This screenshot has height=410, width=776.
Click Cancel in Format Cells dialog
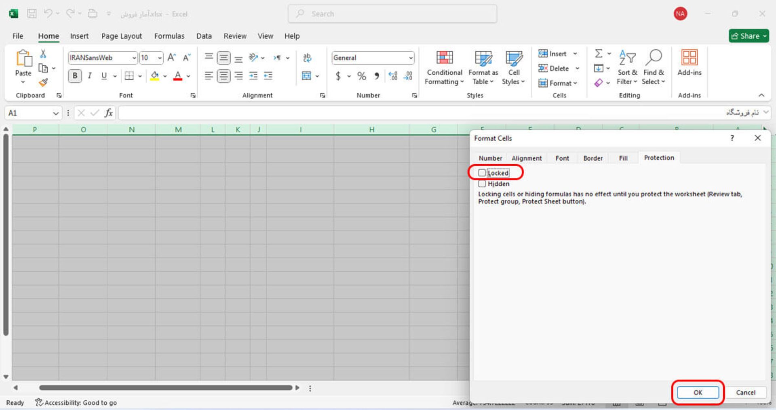pos(745,392)
